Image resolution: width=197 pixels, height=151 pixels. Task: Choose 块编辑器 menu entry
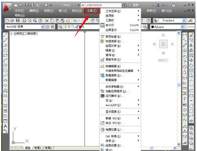click(120, 66)
